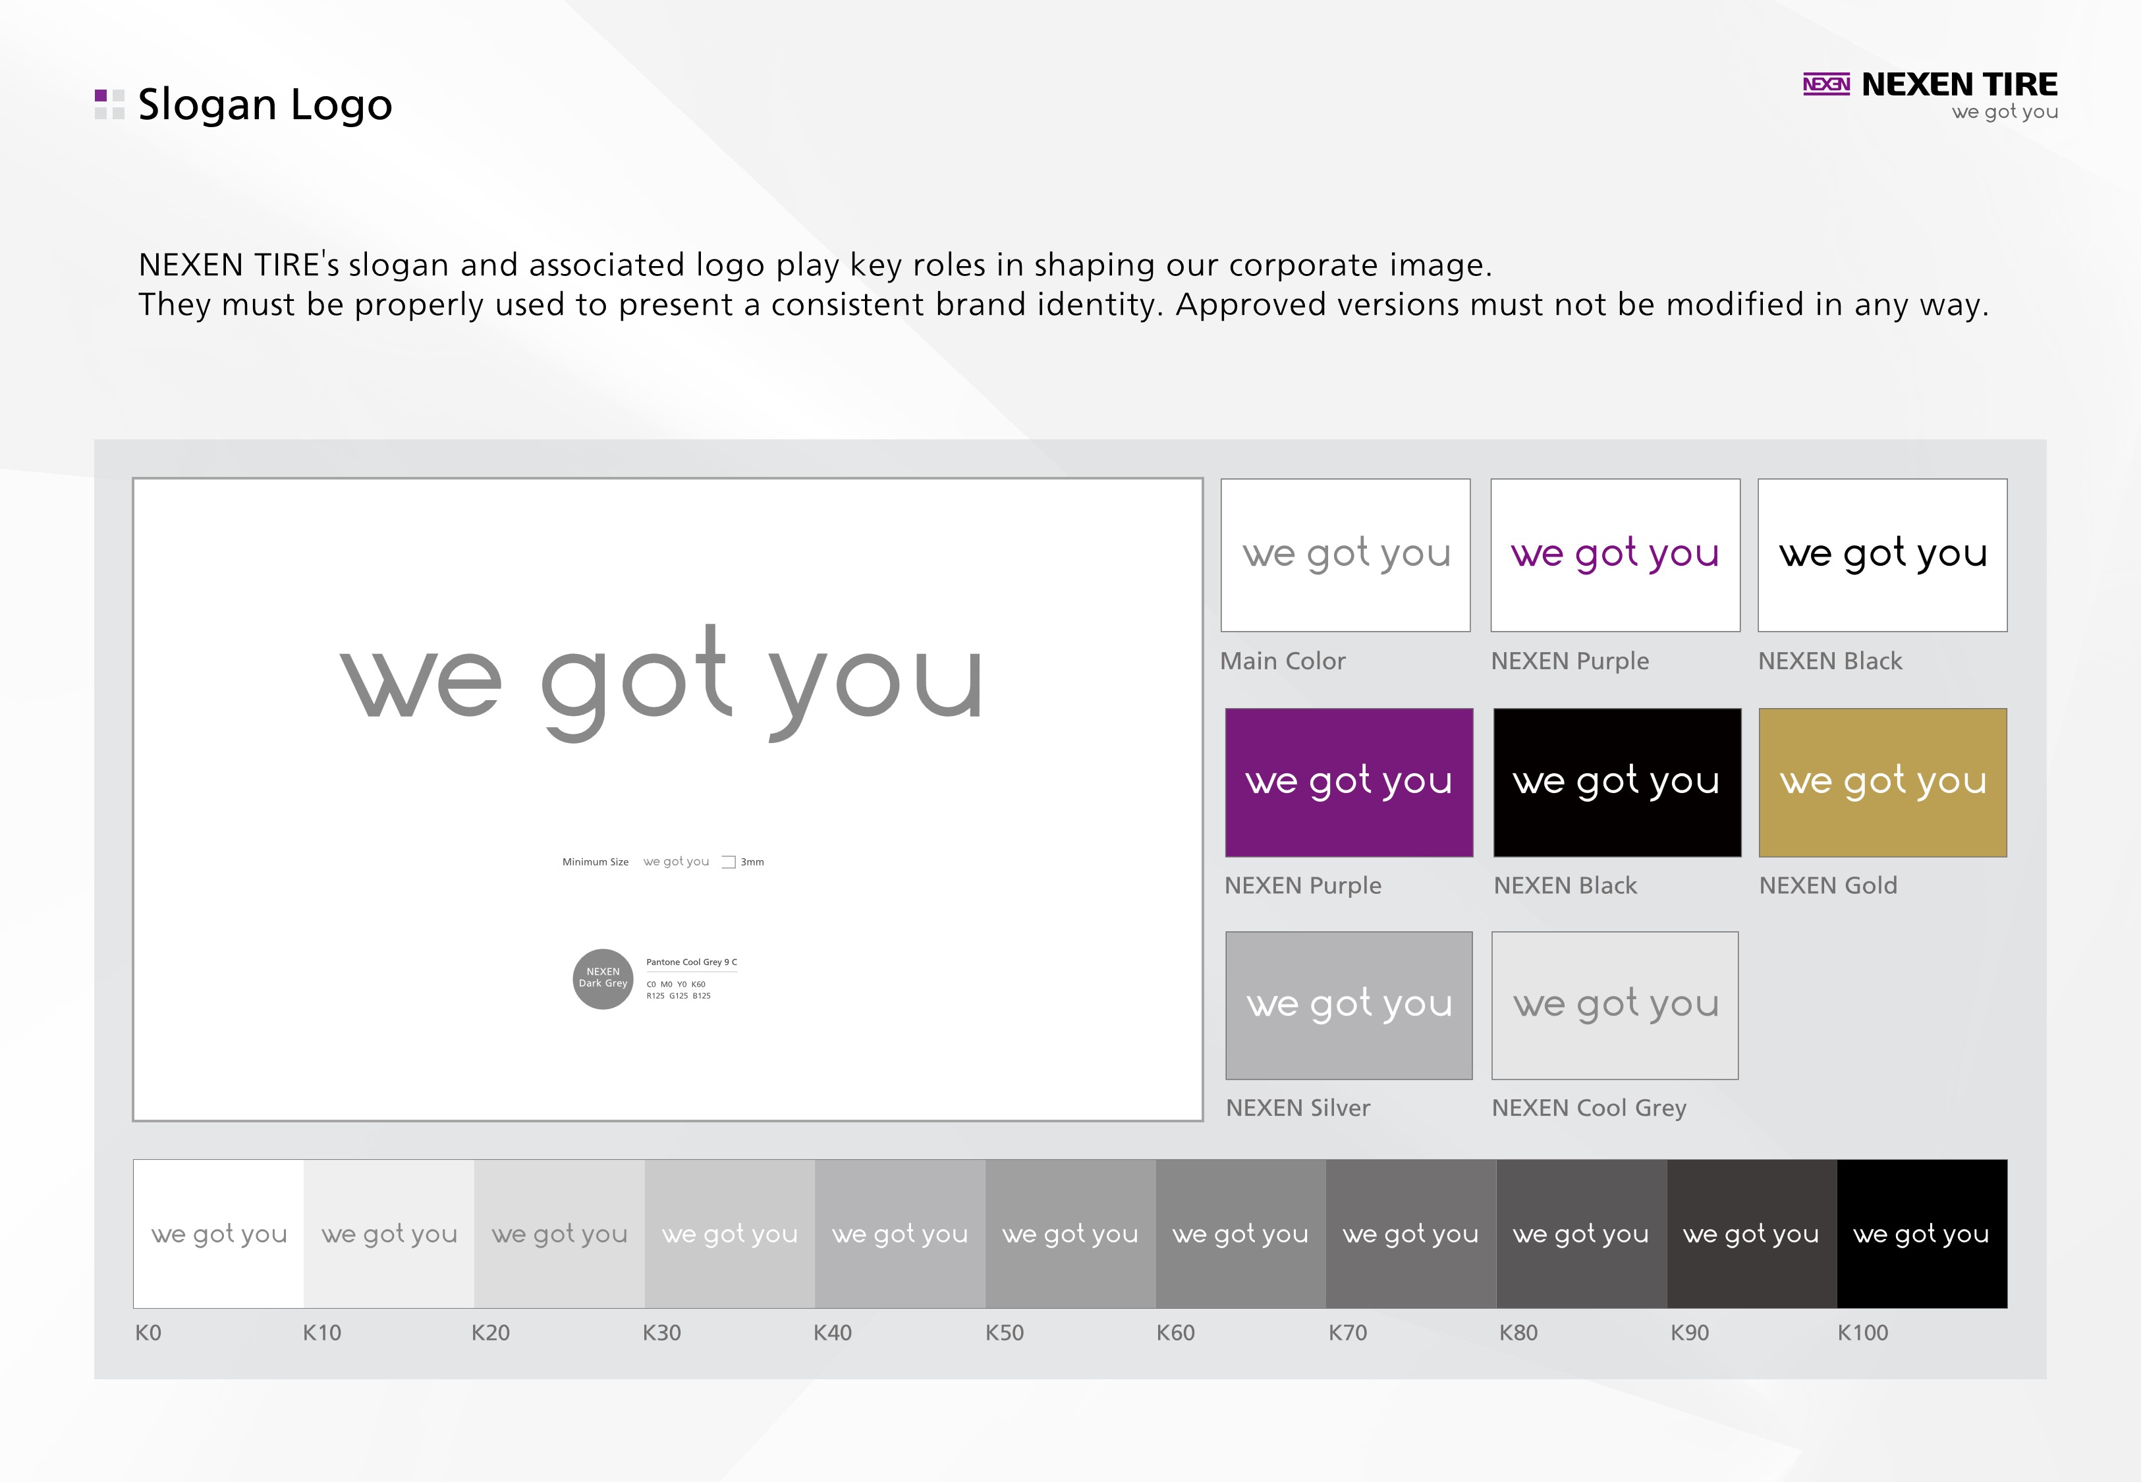Click the 'Main Color' caption

pyautogui.click(x=1282, y=661)
